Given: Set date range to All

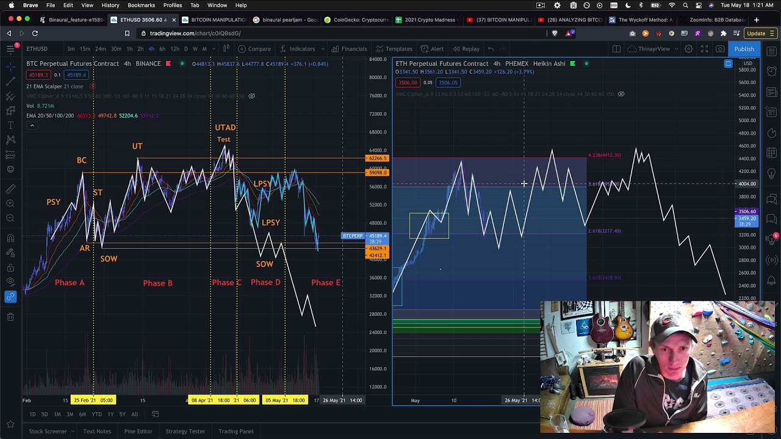Looking at the screenshot, I should coord(134,415).
